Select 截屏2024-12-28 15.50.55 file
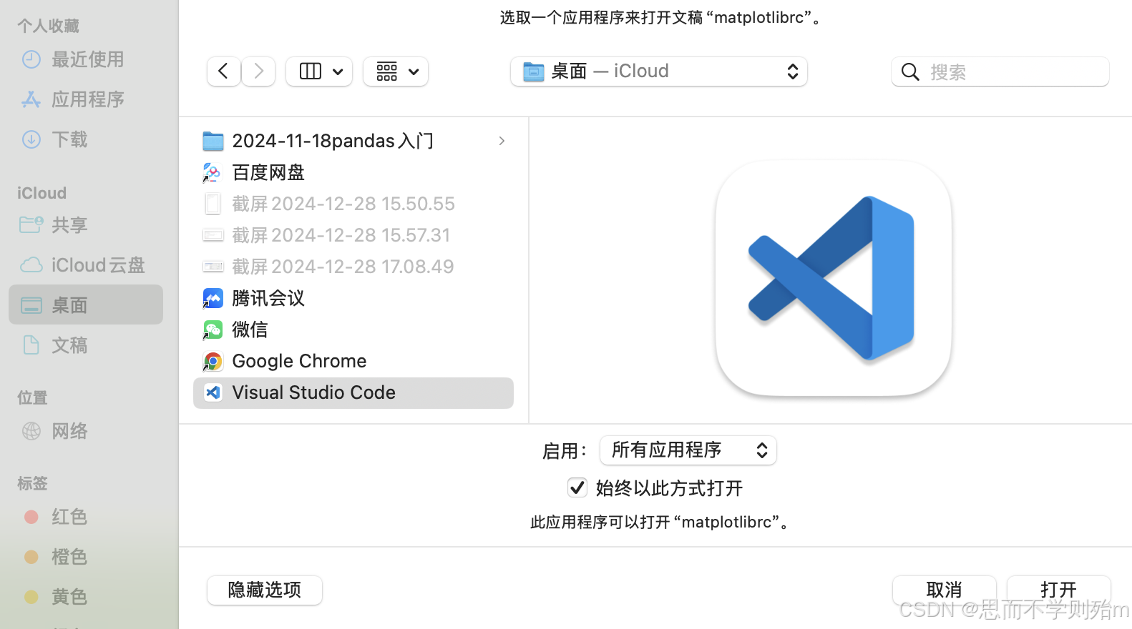Screen dimensions: 1132x629 pos(353,204)
